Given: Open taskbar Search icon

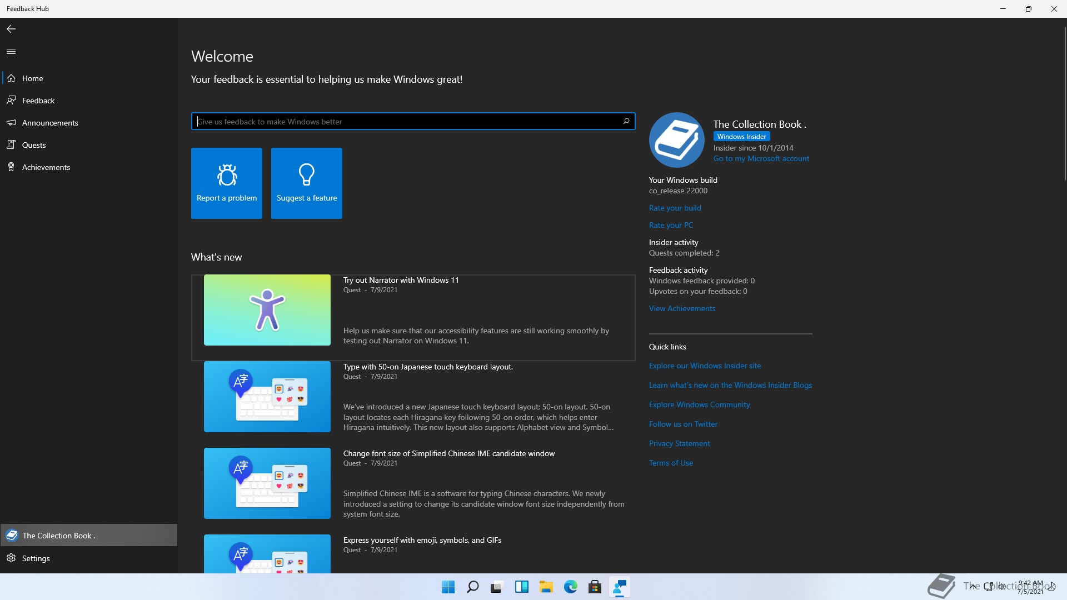Looking at the screenshot, I should (472, 587).
